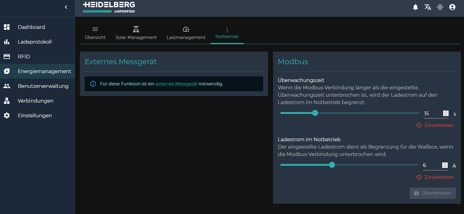Collapse the sidebar with the chevron
Screen dimensions: 464x214
coord(66,7)
